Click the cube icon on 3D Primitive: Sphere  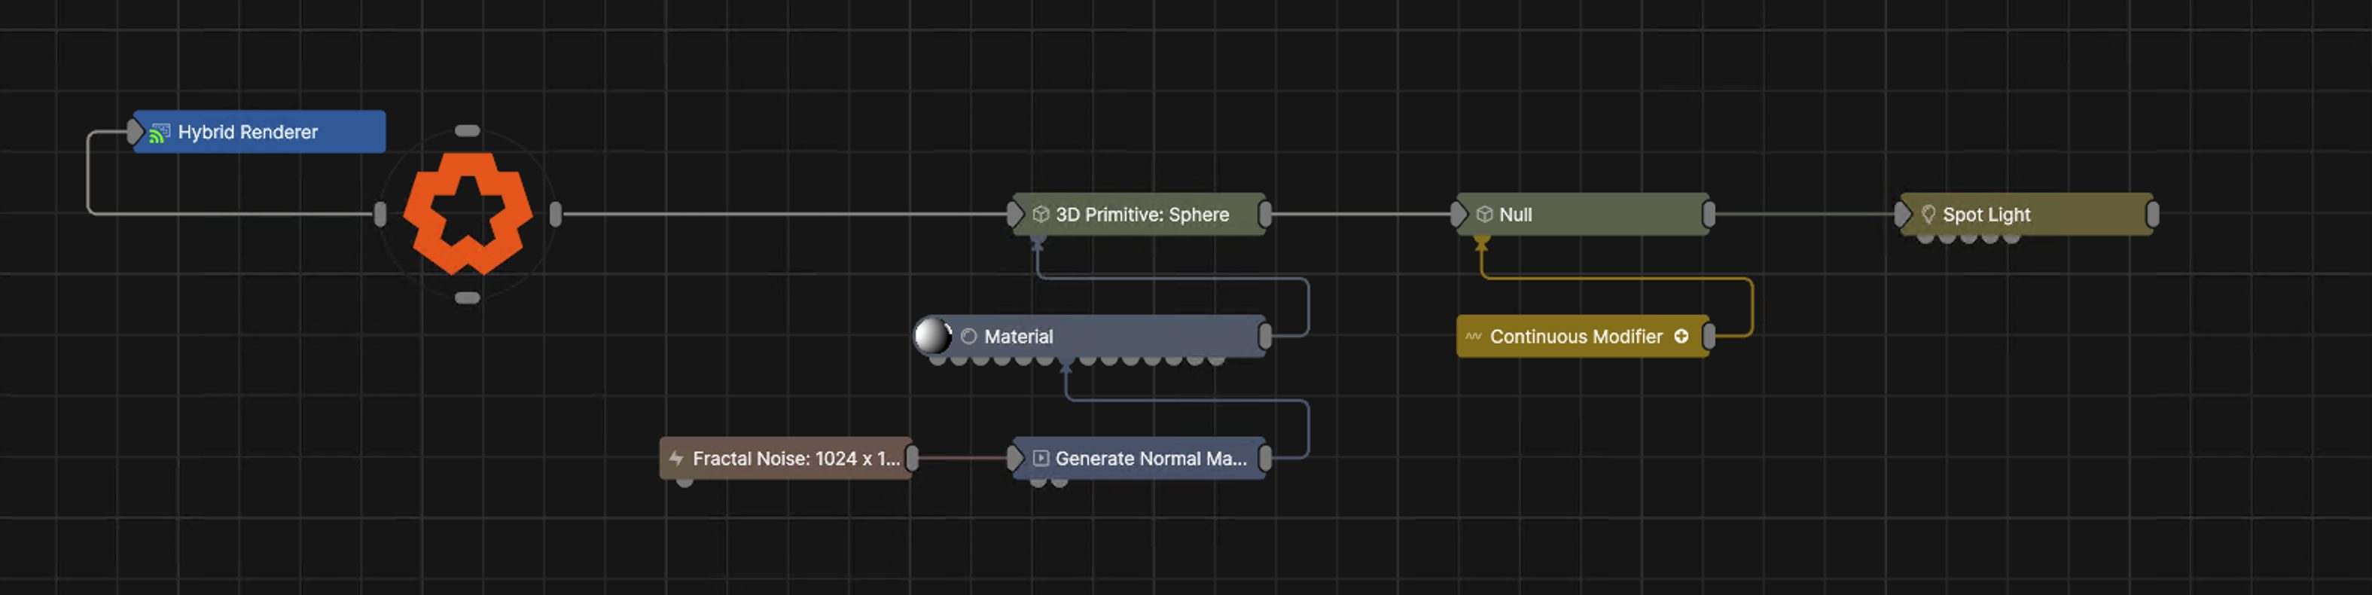(1041, 215)
